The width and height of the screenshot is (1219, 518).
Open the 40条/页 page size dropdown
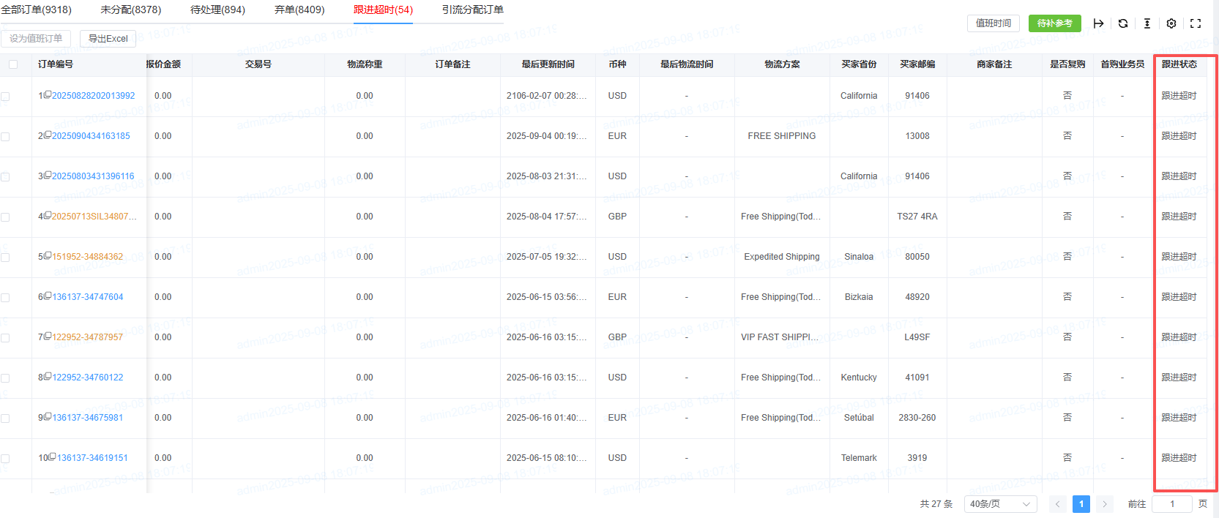[1000, 504]
